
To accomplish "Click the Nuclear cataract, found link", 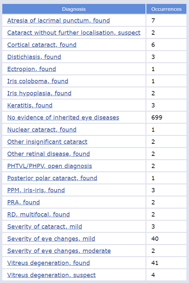I will pyautogui.click(x=42, y=130).
